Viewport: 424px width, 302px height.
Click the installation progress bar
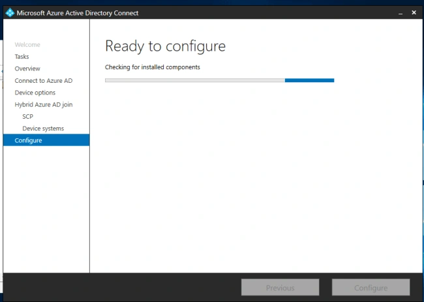(220, 80)
